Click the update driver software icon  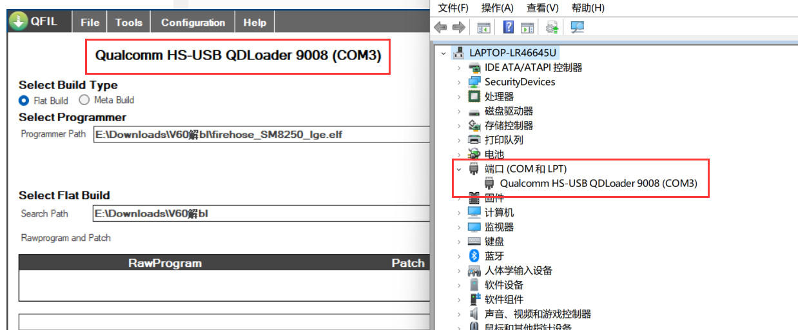coord(552,27)
